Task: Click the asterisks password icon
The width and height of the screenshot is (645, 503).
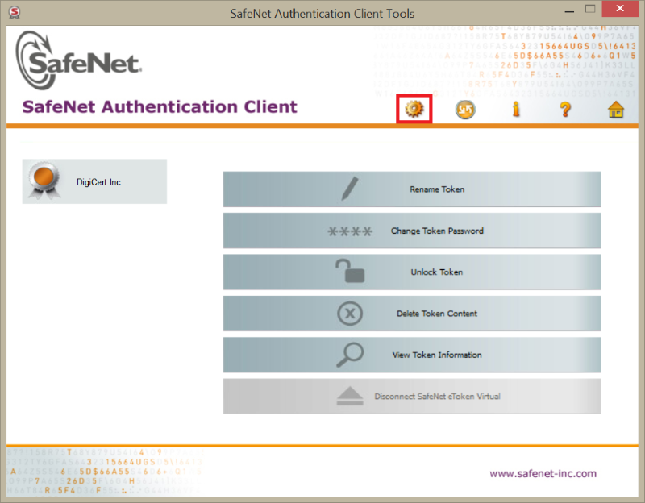Action: pos(350,231)
